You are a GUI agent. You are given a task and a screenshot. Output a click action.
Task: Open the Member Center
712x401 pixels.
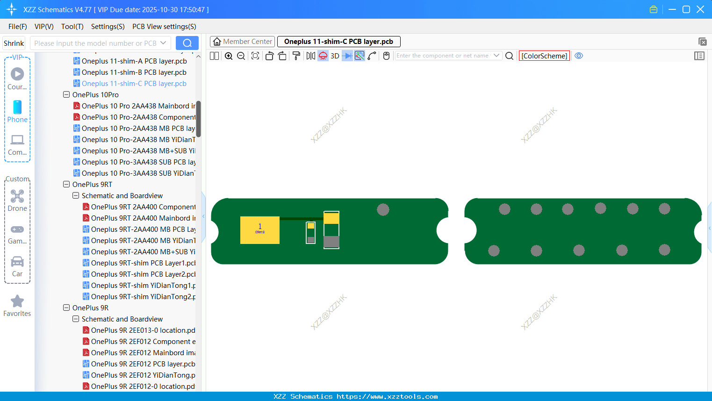[242, 41]
